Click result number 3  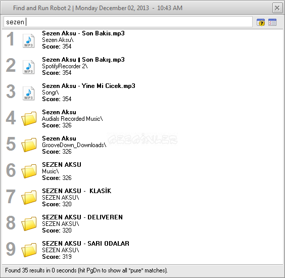click(x=11, y=91)
